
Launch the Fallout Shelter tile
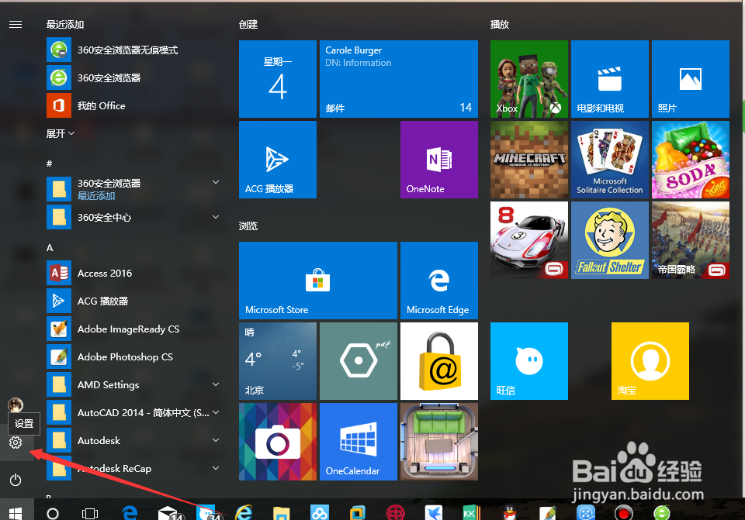tap(610, 240)
